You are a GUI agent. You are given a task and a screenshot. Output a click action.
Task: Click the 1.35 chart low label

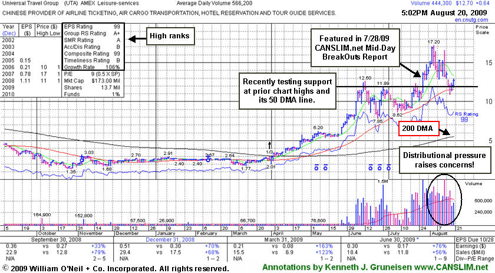71,171
